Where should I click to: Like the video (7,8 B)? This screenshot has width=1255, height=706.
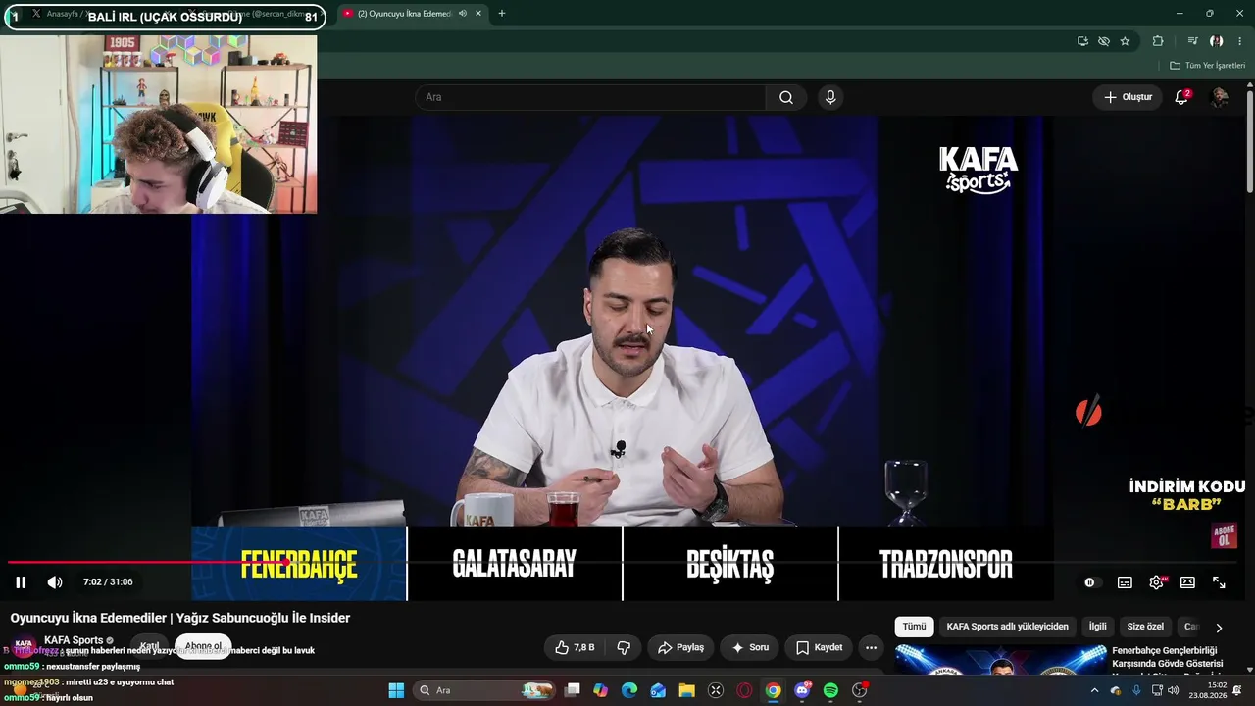pos(576,647)
